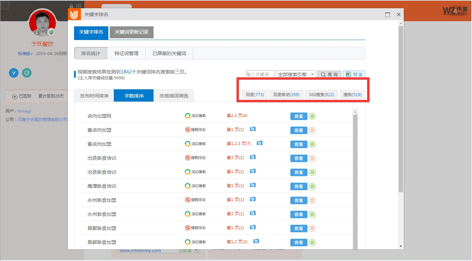Select the 特征词管理 tab
Screen dimensions: 472x261
(126, 53)
